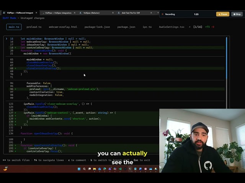Open Task View on the taskbar
Viewport: 245px width, 183px height.
tap(89, 169)
